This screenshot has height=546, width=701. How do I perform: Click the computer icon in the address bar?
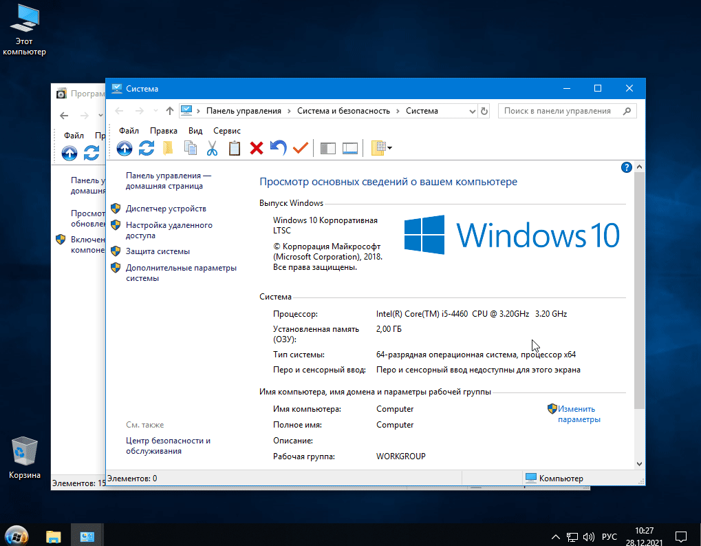click(186, 111)
